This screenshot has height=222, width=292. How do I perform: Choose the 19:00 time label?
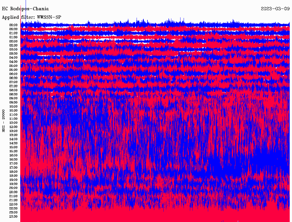coord(13,180)
